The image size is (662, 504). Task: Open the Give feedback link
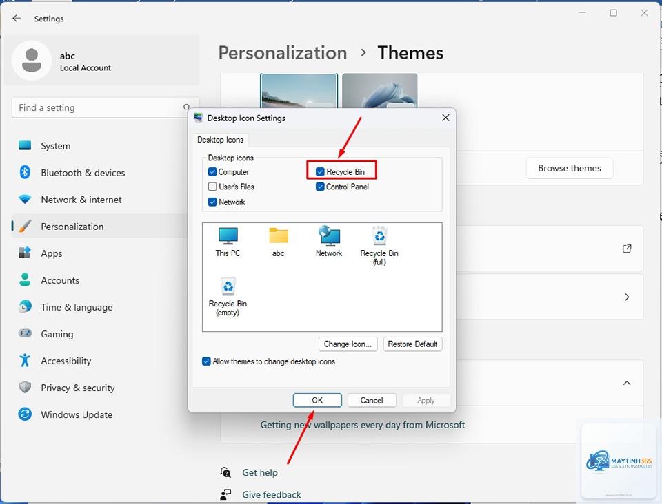272,494
